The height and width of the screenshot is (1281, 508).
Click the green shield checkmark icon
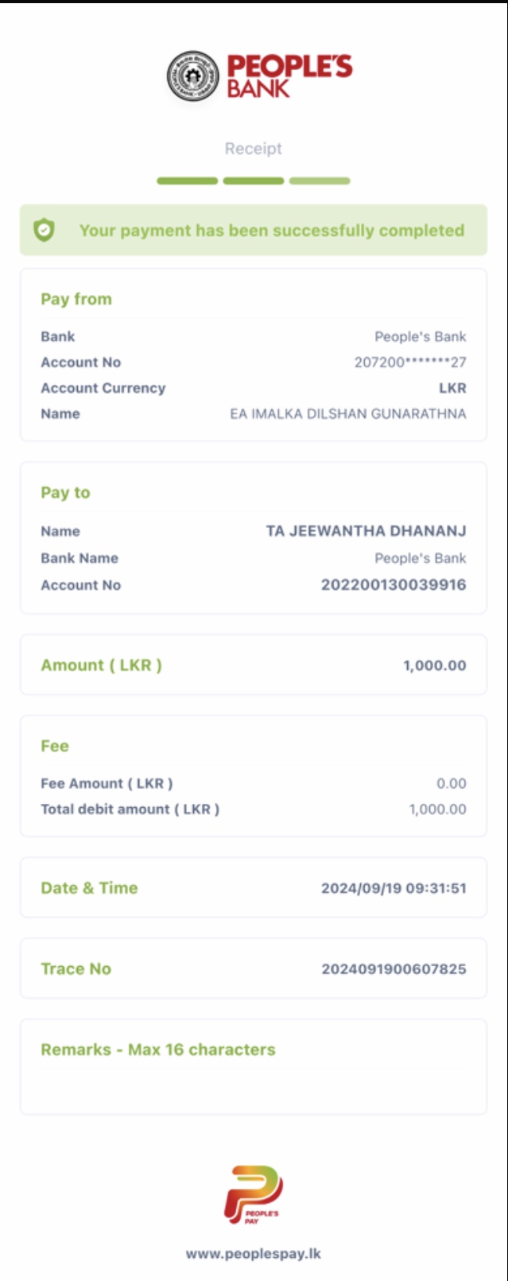pyautogui.click(x=44, y=231)
